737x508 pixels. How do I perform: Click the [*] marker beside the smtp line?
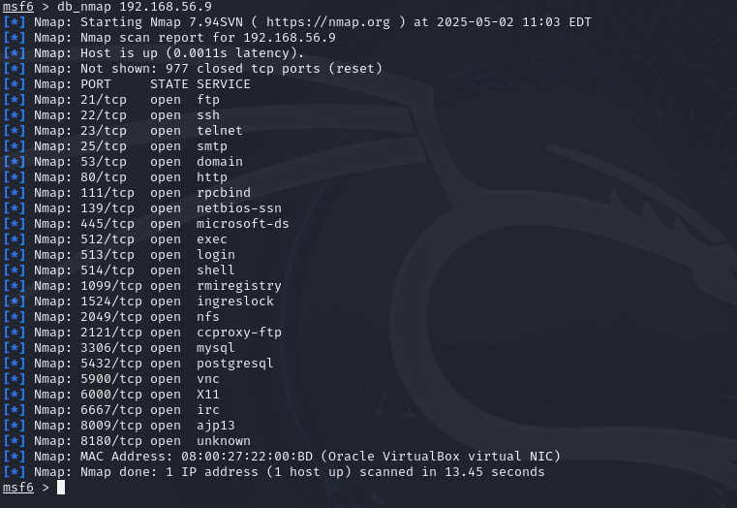tap(15, 146)
